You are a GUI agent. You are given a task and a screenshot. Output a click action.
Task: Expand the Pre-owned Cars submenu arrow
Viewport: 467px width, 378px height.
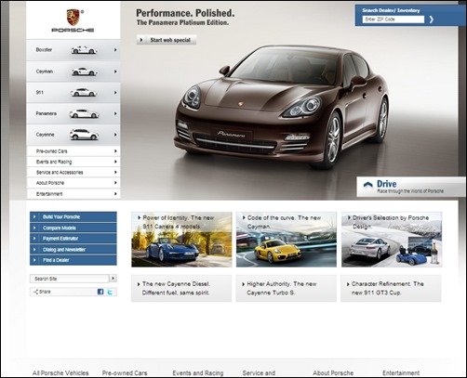[115, 151]
